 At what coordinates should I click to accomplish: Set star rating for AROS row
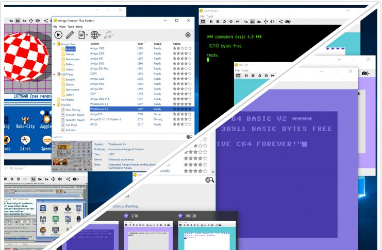[182, 124]
